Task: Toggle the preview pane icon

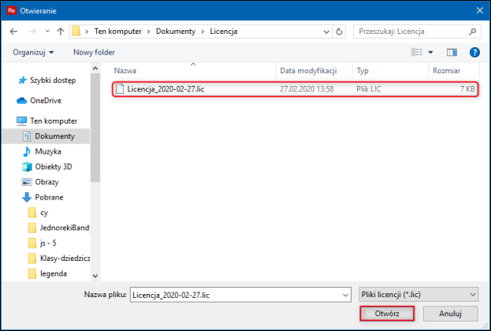Action: pyautogui.click(x=452, y=52)
